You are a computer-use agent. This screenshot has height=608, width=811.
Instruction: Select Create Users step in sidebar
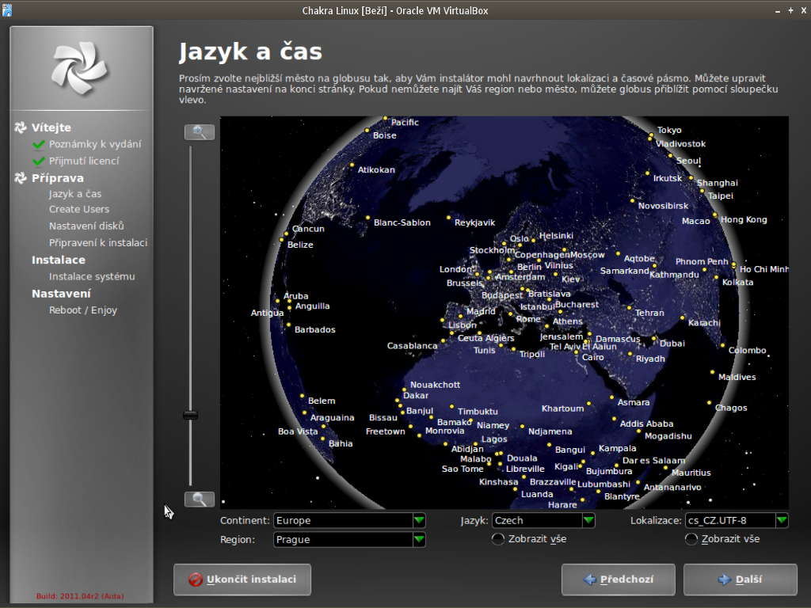coord(79,210)
